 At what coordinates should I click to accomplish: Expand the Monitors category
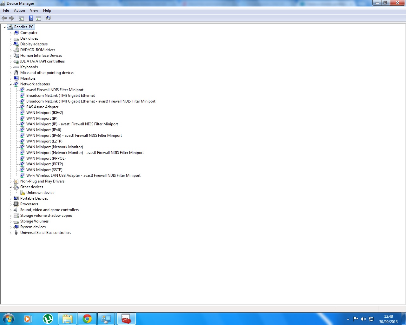(x=10, y=79)
